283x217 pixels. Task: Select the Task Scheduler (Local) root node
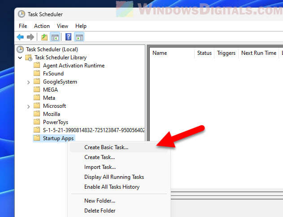click(x=52, y=49)
